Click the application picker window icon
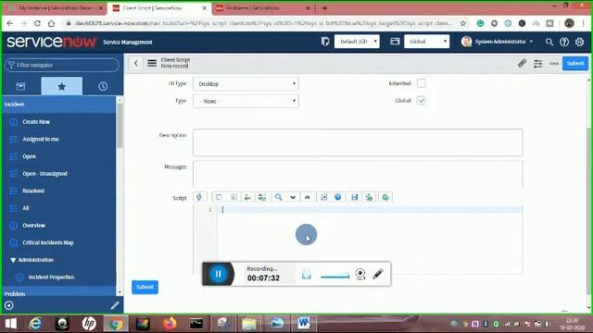Viewport: 593px width, 333px height. (395, 42)
